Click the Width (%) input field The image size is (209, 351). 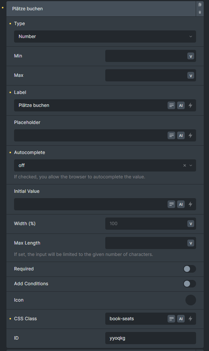coord(146,224)
